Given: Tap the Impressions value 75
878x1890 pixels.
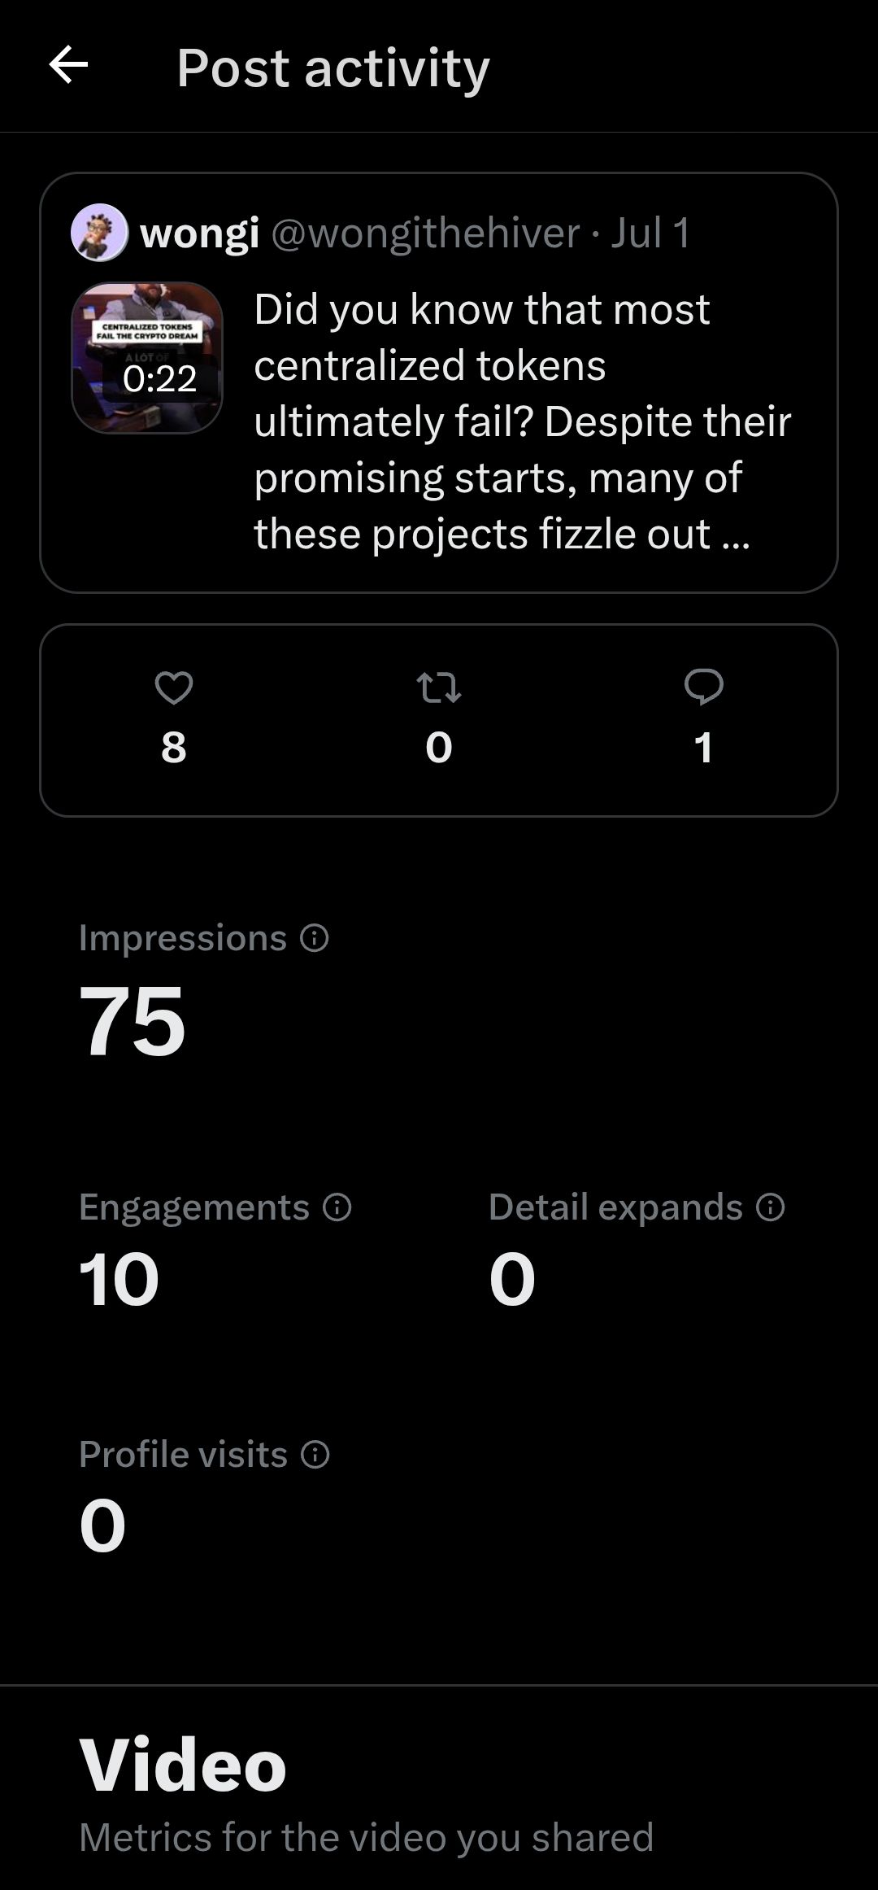Looking at the screenshot, I should [133, 1020].
